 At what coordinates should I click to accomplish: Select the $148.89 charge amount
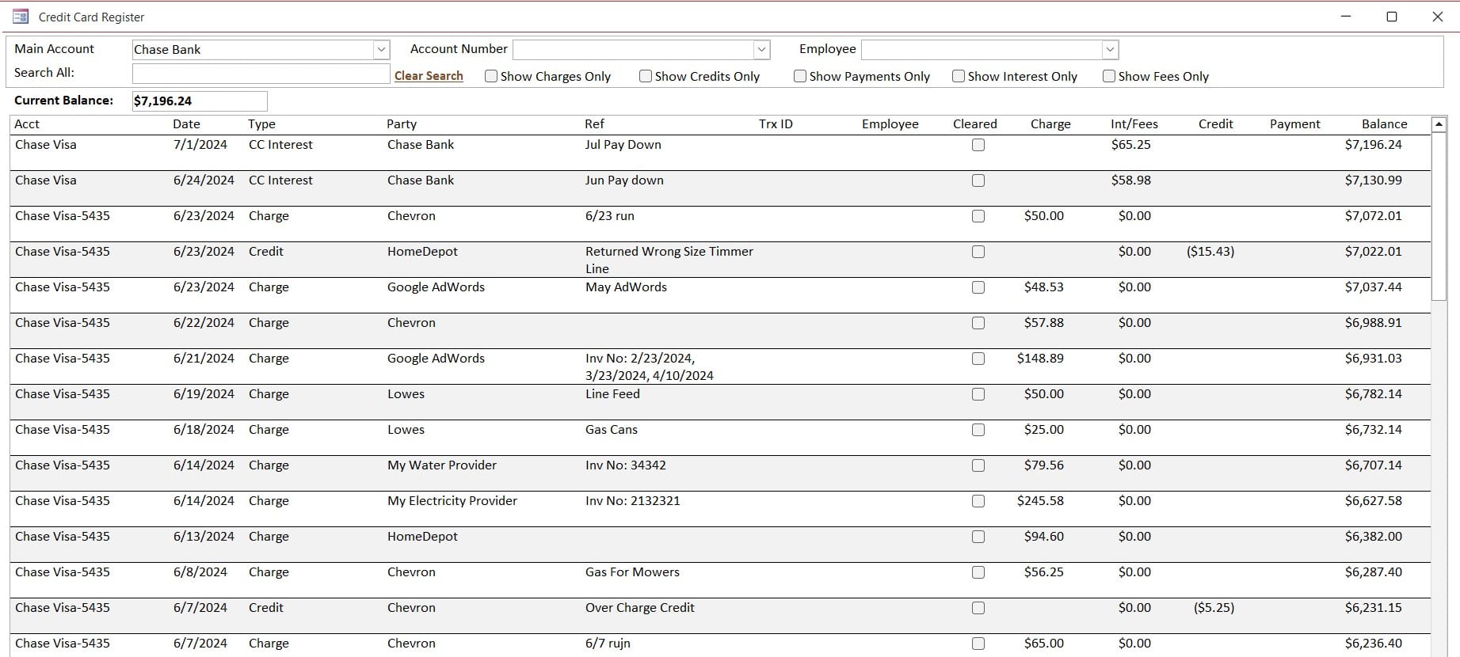pyautogui.click(x=1040, y=359)
